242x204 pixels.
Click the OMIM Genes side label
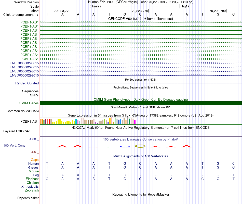pyautogui.click(x=29, y=103)
